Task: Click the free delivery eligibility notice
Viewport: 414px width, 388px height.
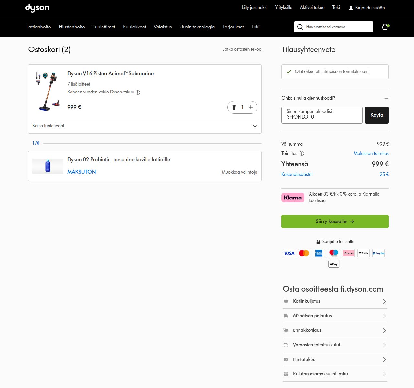Action: click(335, 72)
